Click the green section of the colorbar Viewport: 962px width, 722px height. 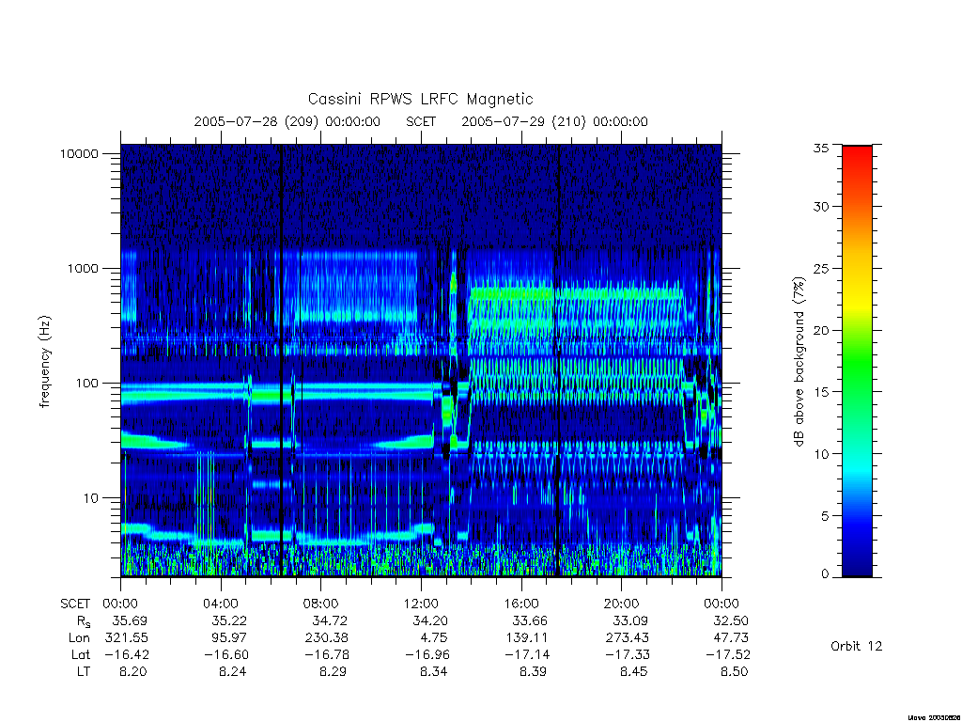(857, 362)
